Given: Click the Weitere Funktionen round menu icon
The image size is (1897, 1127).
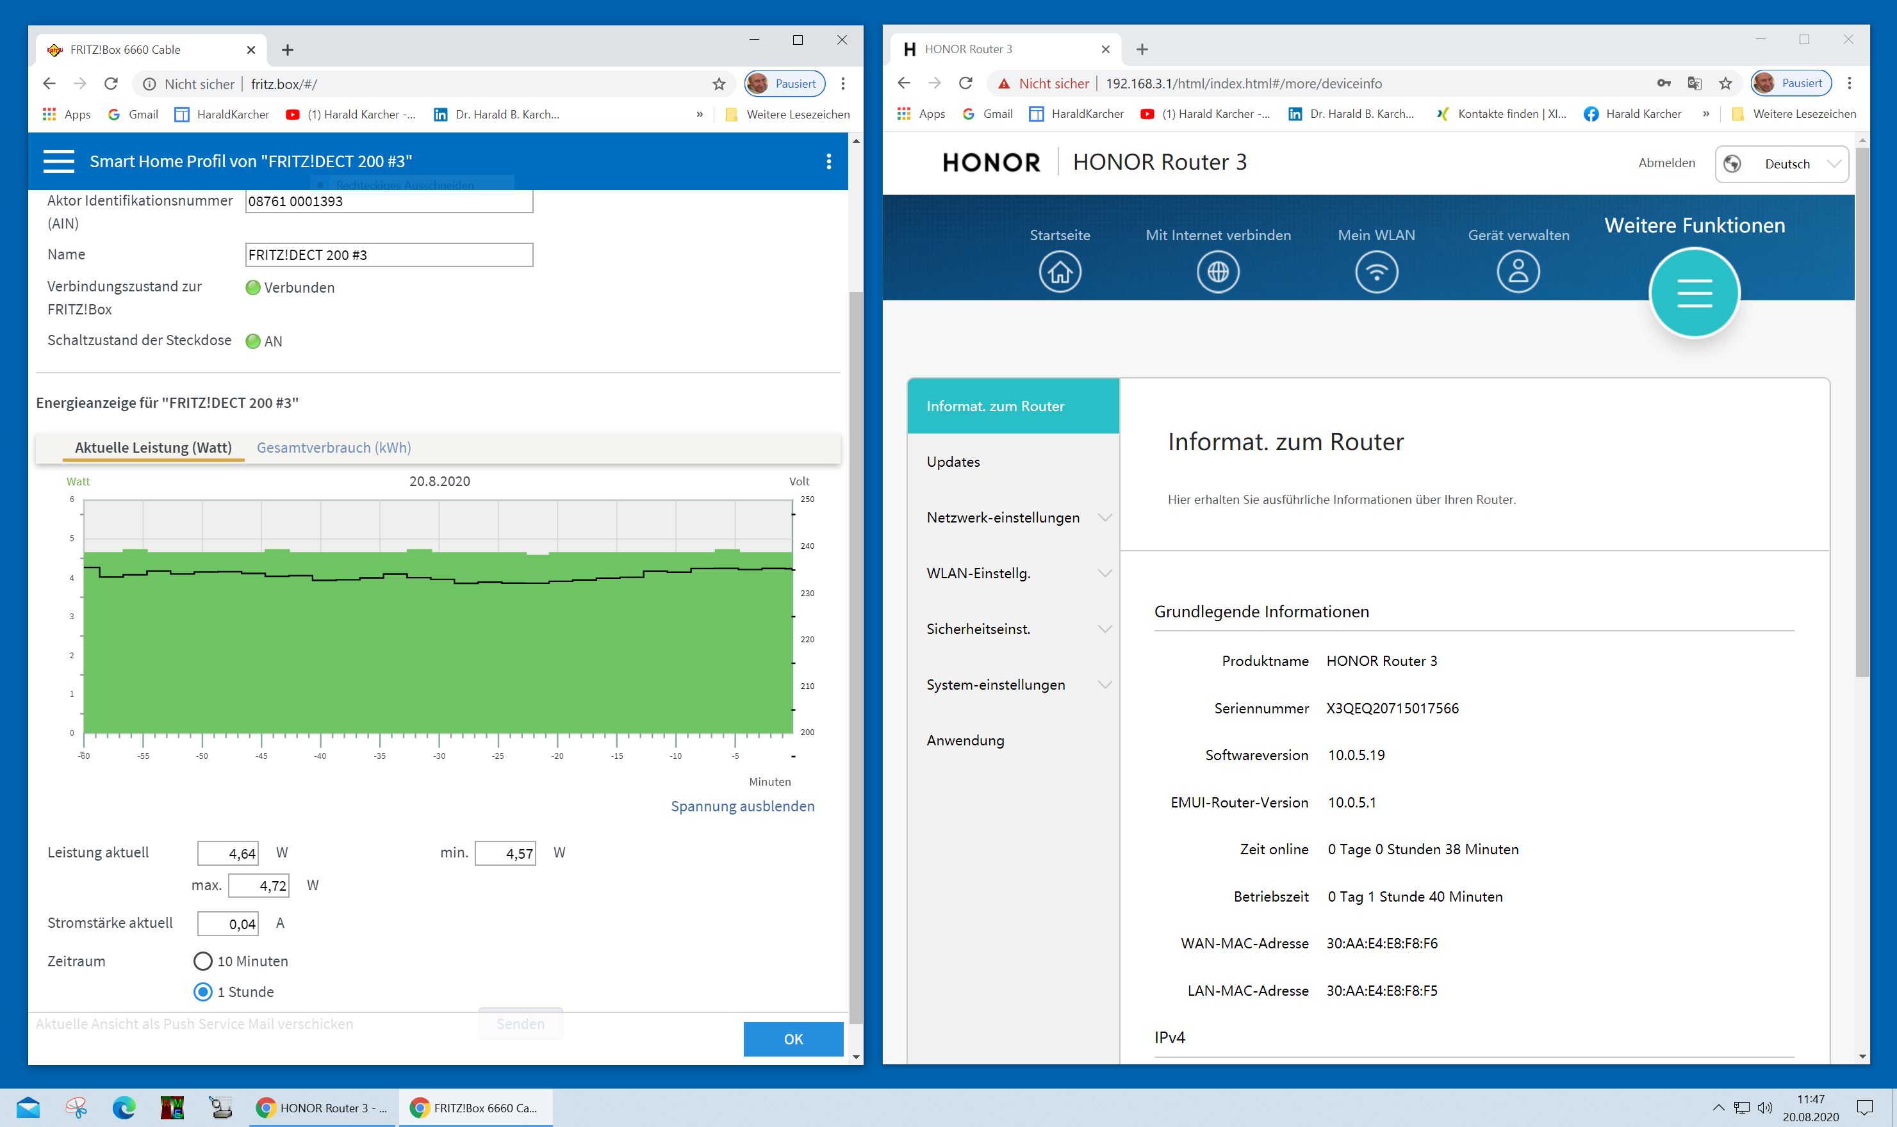Looking at the screenshot, I should coord(1693,293).
